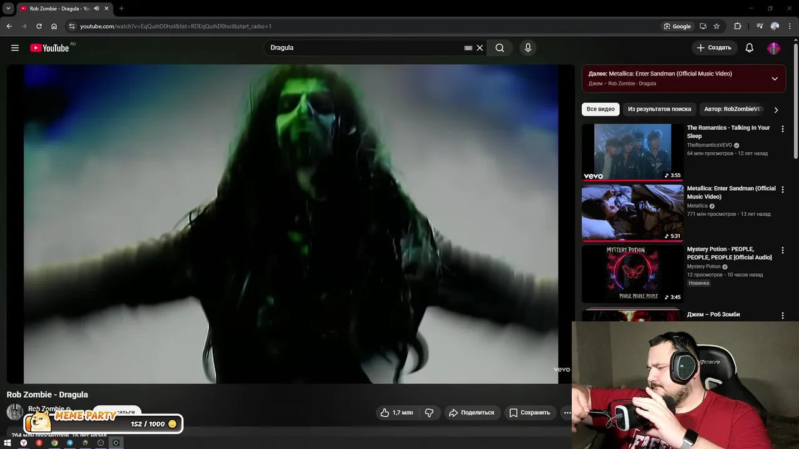This screenshot has width=799, height=449.
Task: Open the browser extensions puzzle icon
Action: tap(738, 26)
